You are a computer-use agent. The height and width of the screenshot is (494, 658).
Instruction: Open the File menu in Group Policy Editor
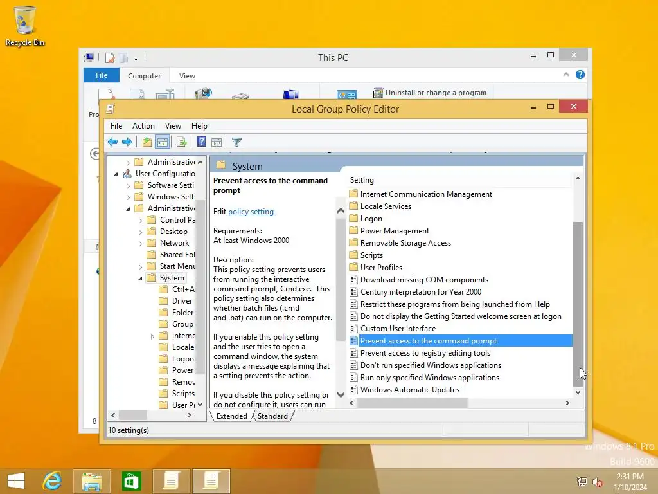coord(116,126)
